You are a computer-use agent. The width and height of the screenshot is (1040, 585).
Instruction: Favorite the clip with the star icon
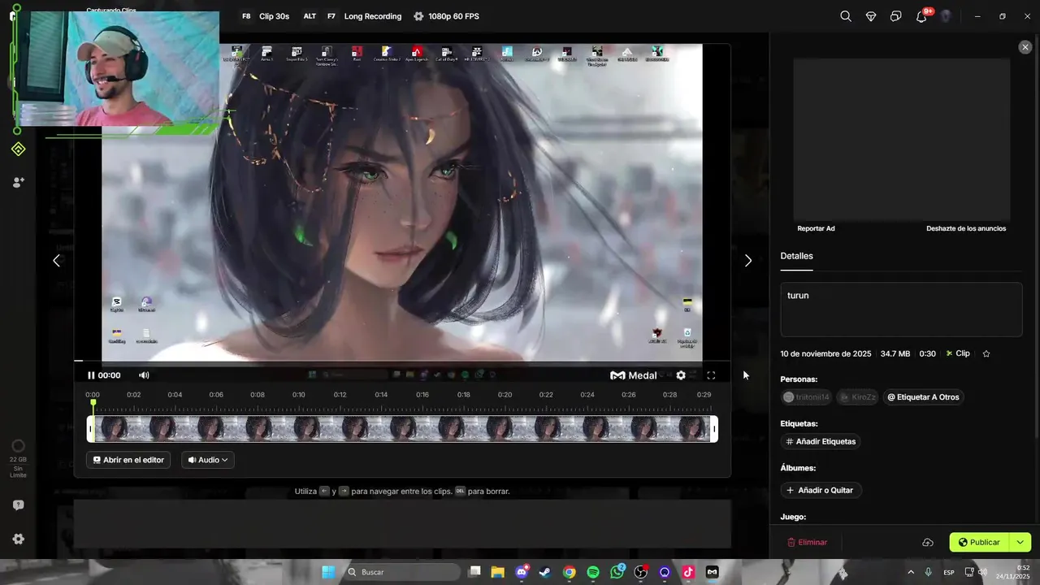[986, 353]
